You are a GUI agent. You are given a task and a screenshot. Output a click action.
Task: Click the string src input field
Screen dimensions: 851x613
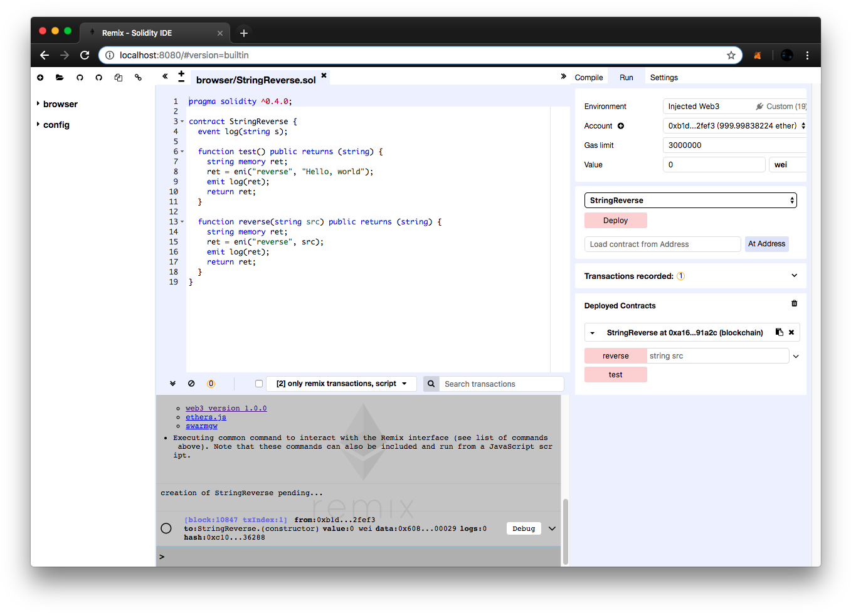pos(717,355)
